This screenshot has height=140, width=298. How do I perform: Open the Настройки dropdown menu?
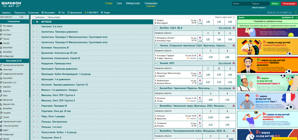(49, 13)
